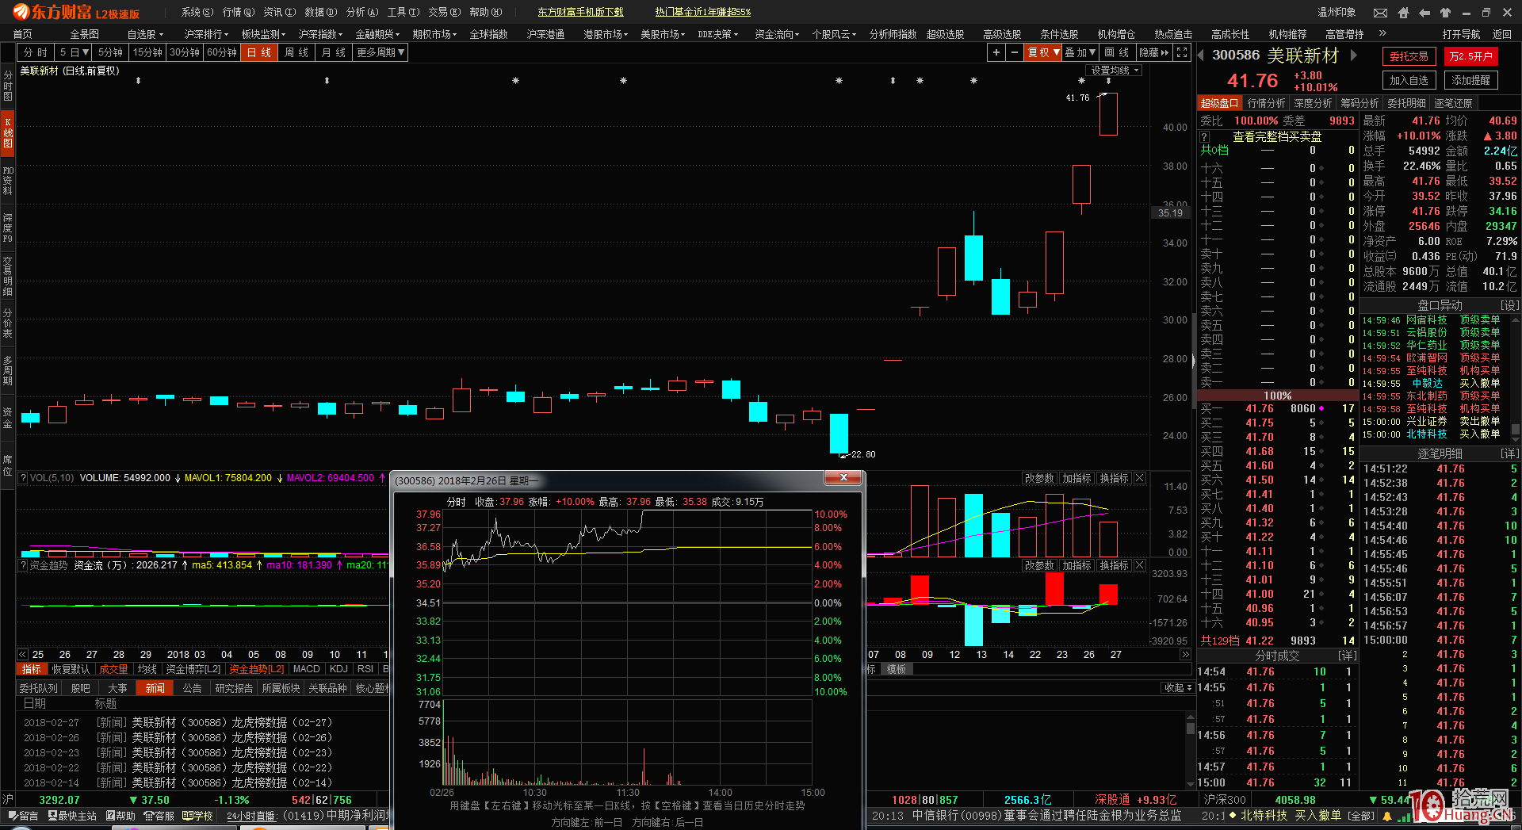The image size is (1522, 830).
Task: Zoom out chart with minus button
Action: pos(1015,52)
